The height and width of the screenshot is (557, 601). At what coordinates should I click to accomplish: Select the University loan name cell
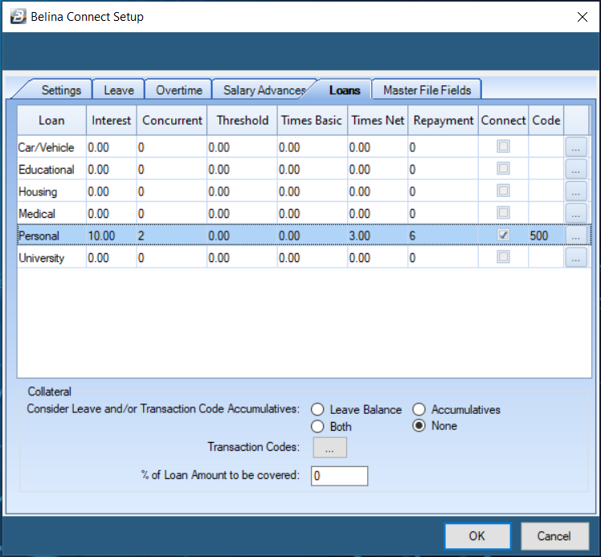[x=51, y=258]
